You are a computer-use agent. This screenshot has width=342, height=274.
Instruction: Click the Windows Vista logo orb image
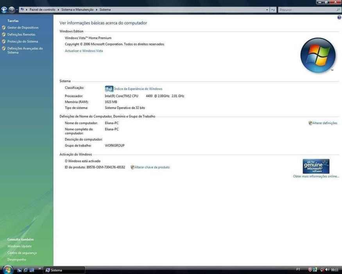coord(318,55)
